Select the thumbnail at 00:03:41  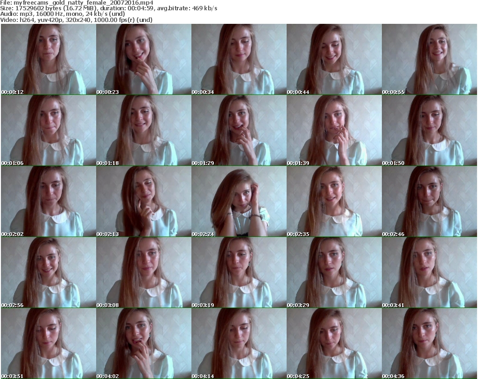pyautogui.click(x=429, y=272)
